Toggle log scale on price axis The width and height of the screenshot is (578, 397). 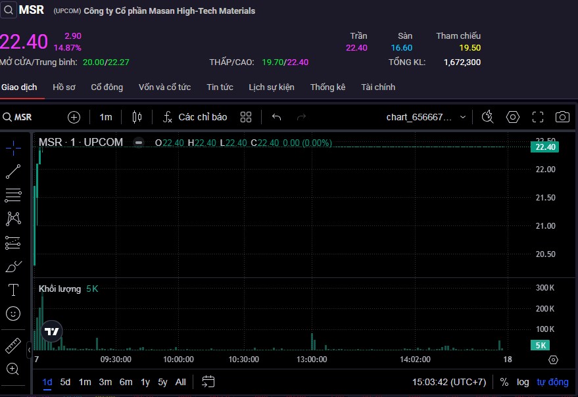(523, 382)
